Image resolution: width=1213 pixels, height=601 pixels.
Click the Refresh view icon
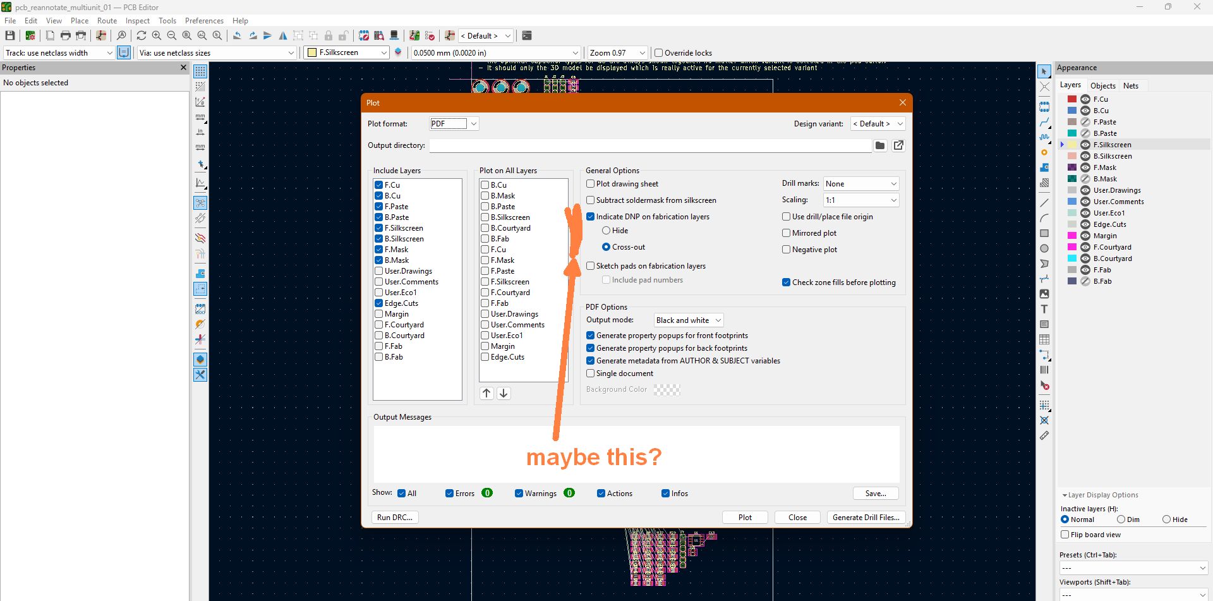[x=142, y=35]
